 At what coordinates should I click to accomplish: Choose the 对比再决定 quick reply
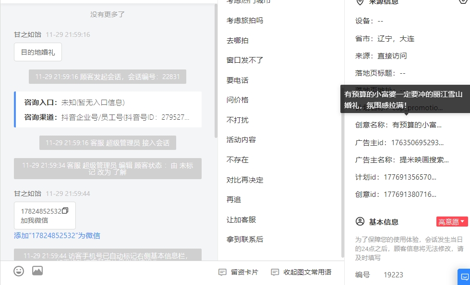244,180
